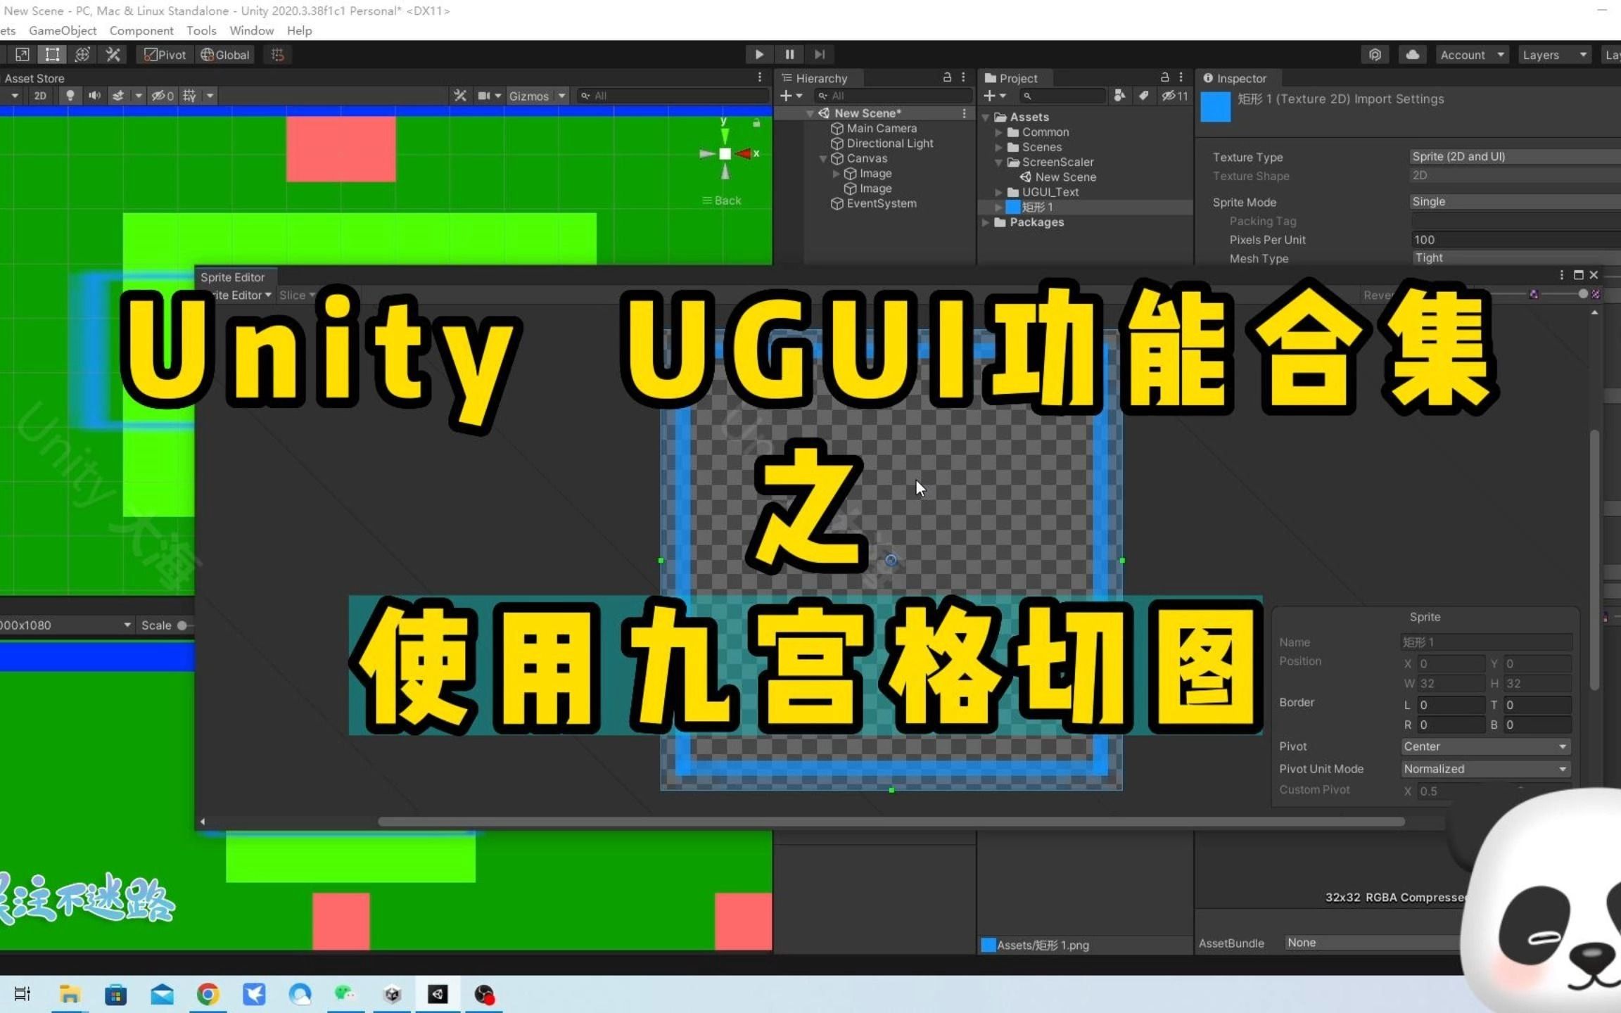
Task: Expand the Canvas tree item
Action: (x=824, y=158)
